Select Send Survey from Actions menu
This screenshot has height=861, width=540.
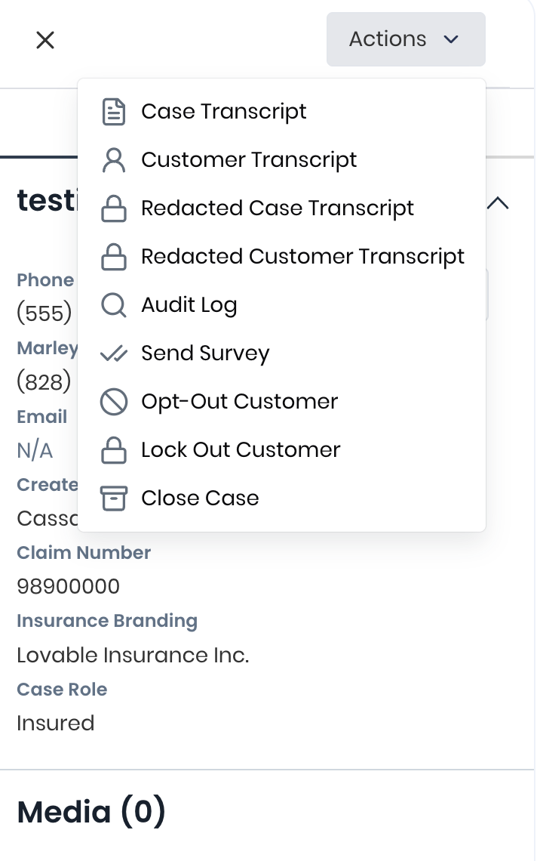click(x=205, y=353)
